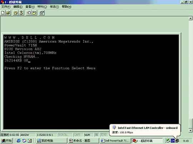Open the 呼叫(C) menu

point(42,7)
